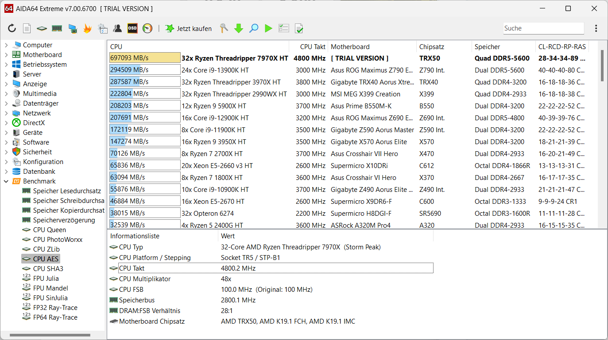Expand the Anzeige tree node
Viewport: 608px width, 340px height.
pyautogui.click(x=6, y=84)
